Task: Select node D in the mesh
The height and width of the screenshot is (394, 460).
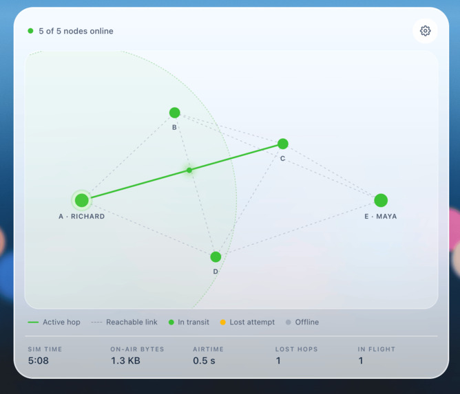Action: pyautogui.click(x=216, y=257)
